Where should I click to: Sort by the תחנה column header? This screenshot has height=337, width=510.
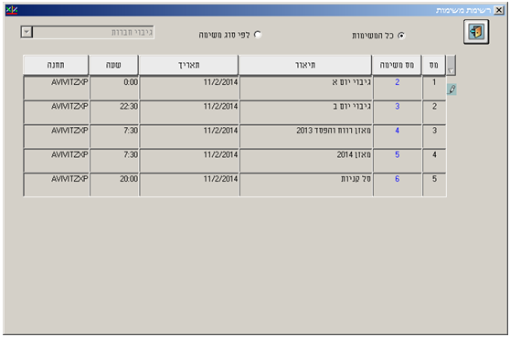[56, 65]
